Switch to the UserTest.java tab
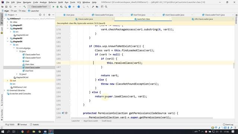 coord(139,15)
